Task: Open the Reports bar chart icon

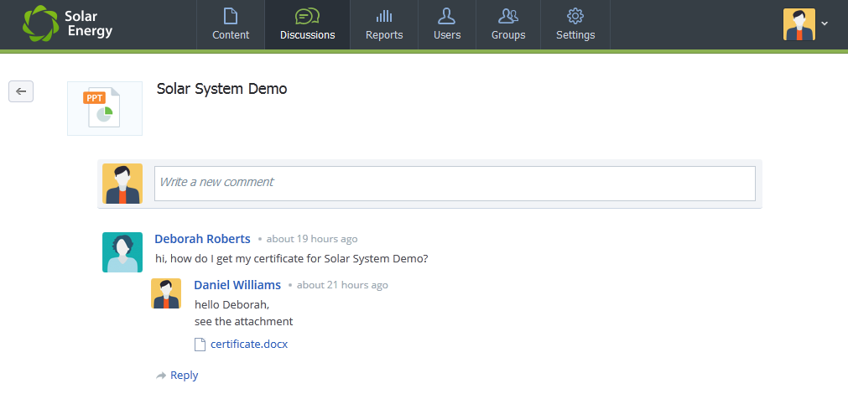Action: [384, 16]
